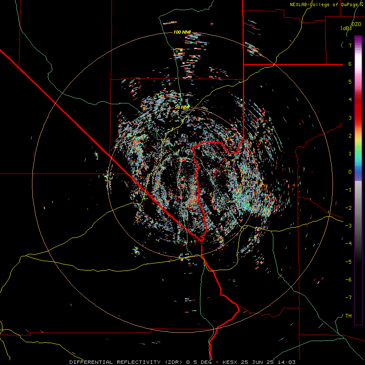This screenshot has width=365, height=365.
Task: Click the '6' value on the color scale
Action: pyautogui.click(x=350, y=64)
